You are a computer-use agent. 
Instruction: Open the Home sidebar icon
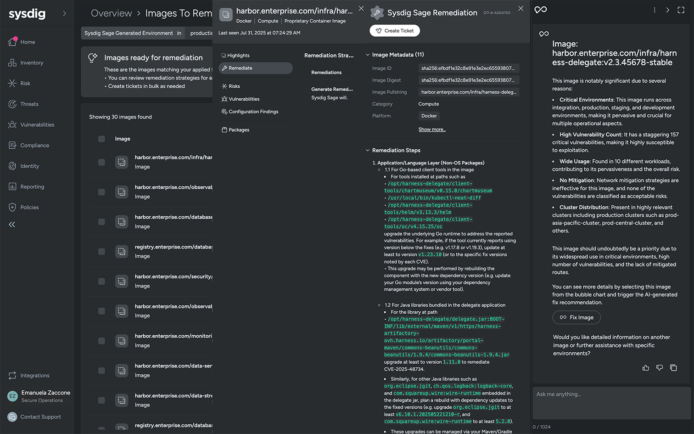coord(12,42)
